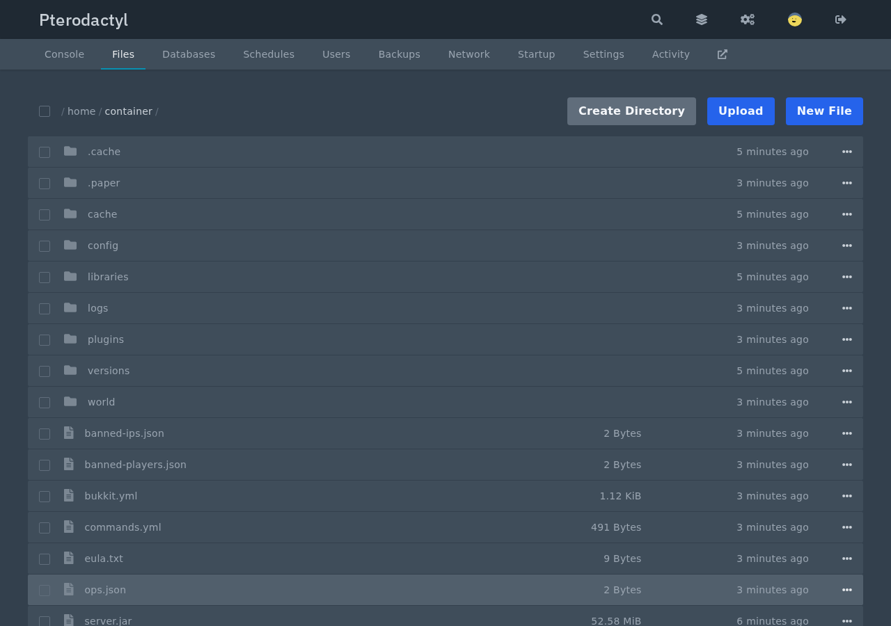Image resolution: width=891 pixels, height=626 pixels.
Task: Open the options menu for bukkit.yml
Action: coord(847,496)
